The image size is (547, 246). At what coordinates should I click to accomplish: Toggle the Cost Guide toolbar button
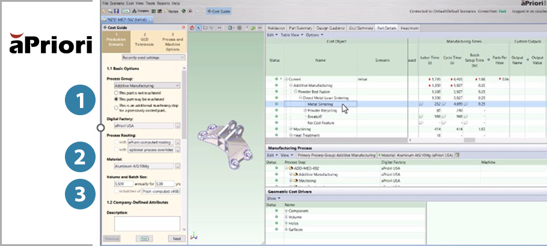[218, 11]
